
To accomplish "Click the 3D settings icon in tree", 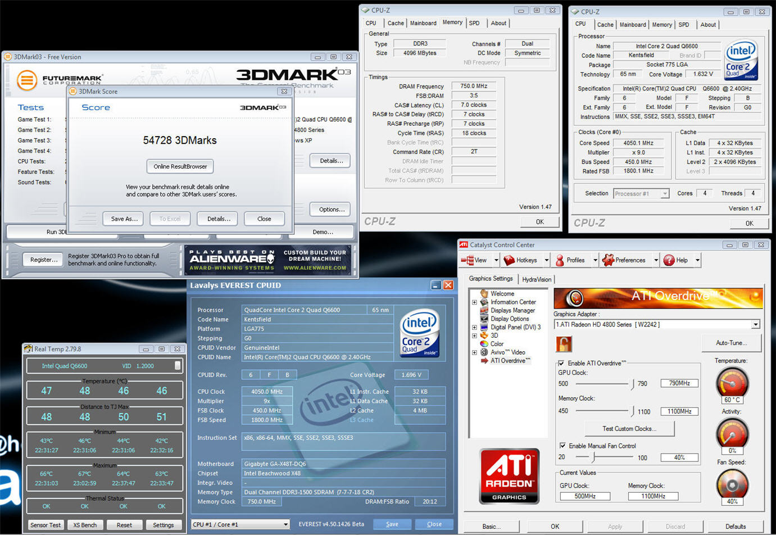I will 484,335.
